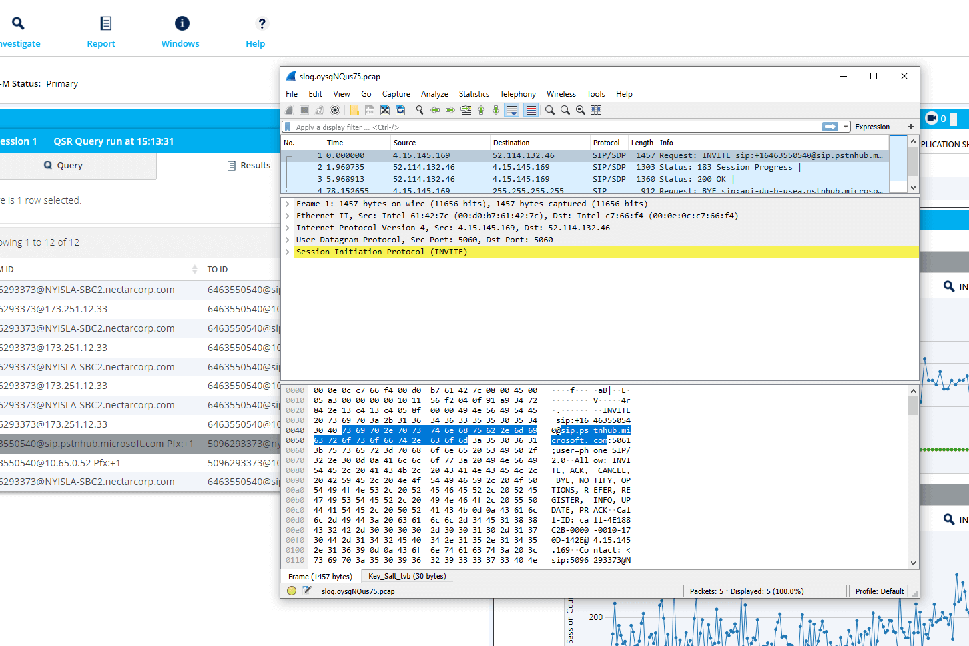Click the display filter bookmark icon
The width and height of the screenshot is (969, 646).
[288, 127]
